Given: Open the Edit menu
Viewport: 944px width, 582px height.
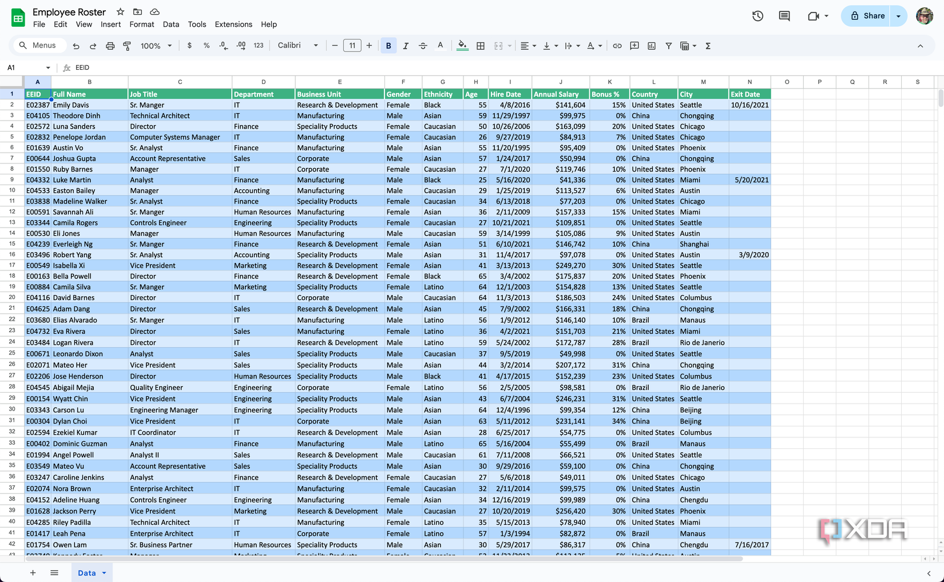Looking at the screenshot, I should pos(60,25).
